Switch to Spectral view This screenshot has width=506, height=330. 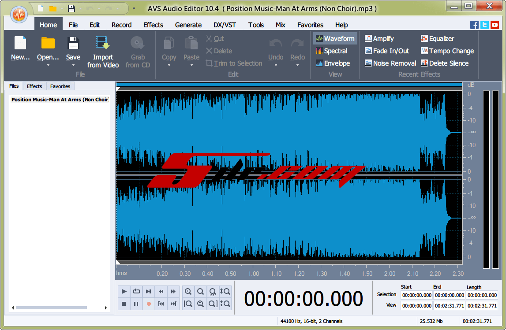point(332,51)
